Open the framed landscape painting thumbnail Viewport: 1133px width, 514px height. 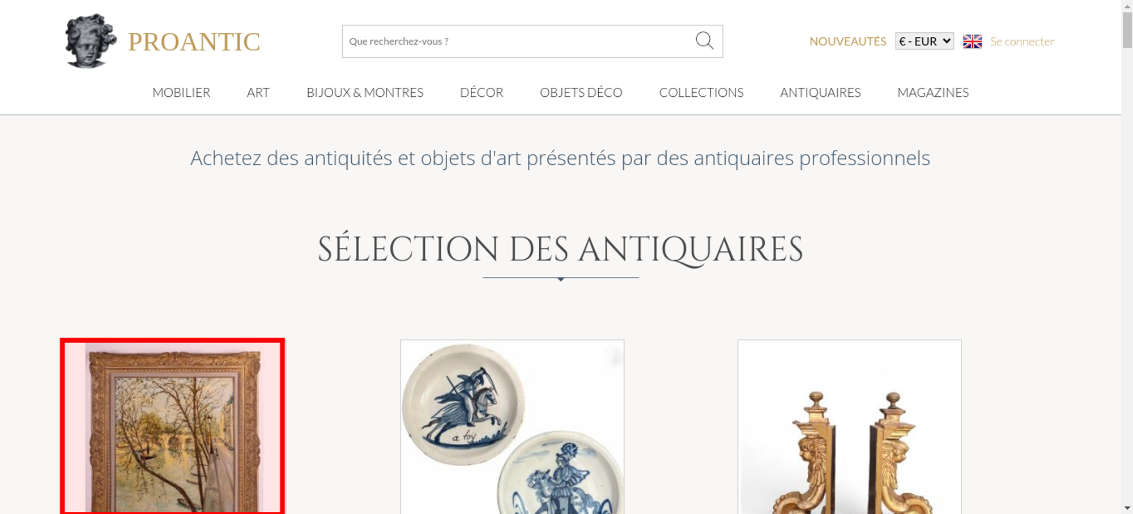[x=173, y=426]
